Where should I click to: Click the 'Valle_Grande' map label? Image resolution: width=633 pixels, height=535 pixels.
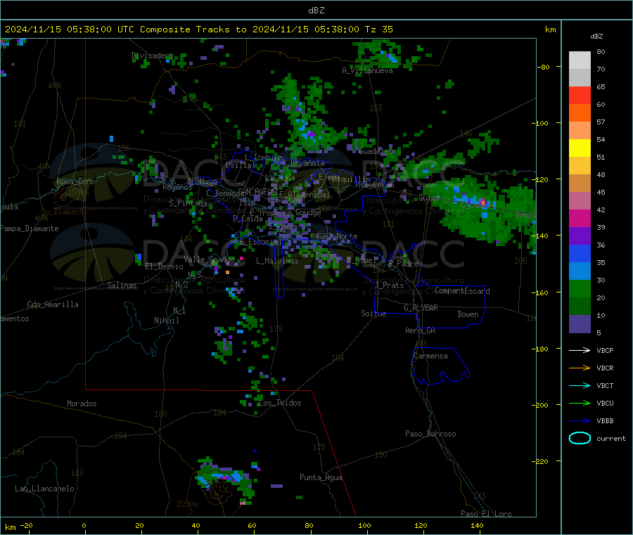click(209, 259)
